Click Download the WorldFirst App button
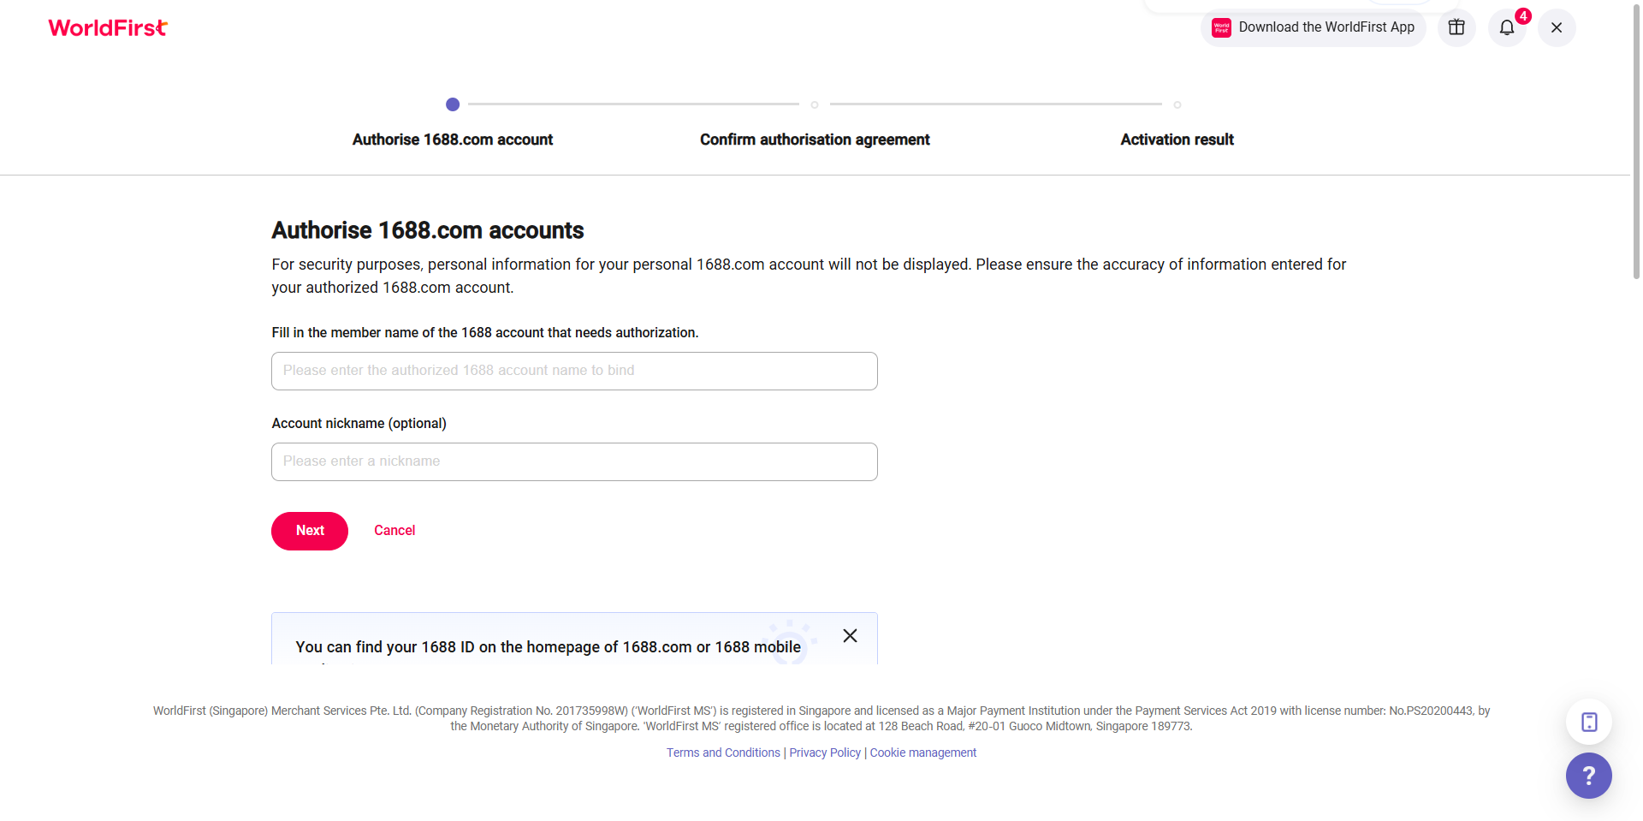 click(x=1326, y=27)
